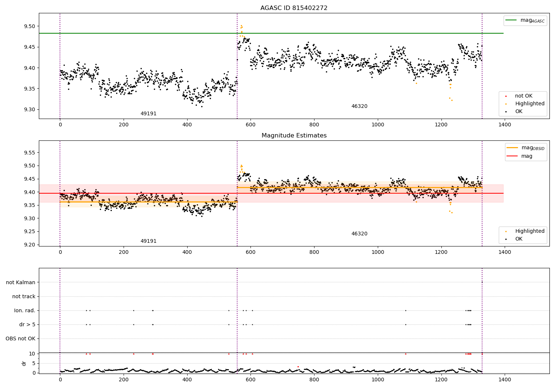Select the mag AGASC legend entry in top plot
The height and width of the screenshot is (388, 555).
525,20
